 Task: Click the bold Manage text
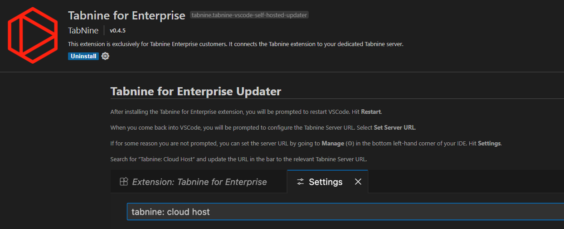[x=333, y=144]
